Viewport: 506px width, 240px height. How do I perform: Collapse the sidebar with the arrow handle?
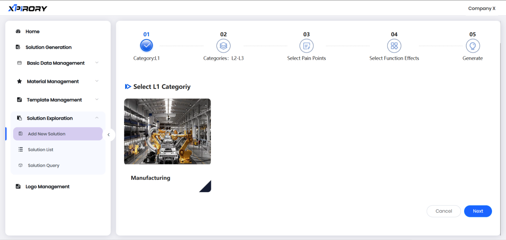click(x=108, y=135)
